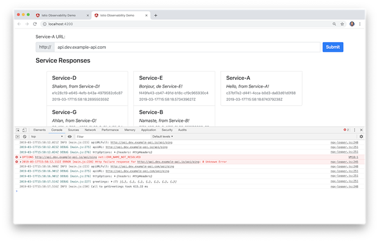This screenshot has width=379, height=242.
Task: Click 'Bonjour, de Service-E!' greeting text
Action: point(161,87)
